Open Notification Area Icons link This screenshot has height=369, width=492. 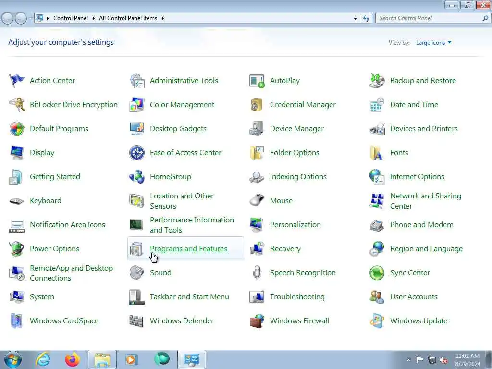pos(67,225)
